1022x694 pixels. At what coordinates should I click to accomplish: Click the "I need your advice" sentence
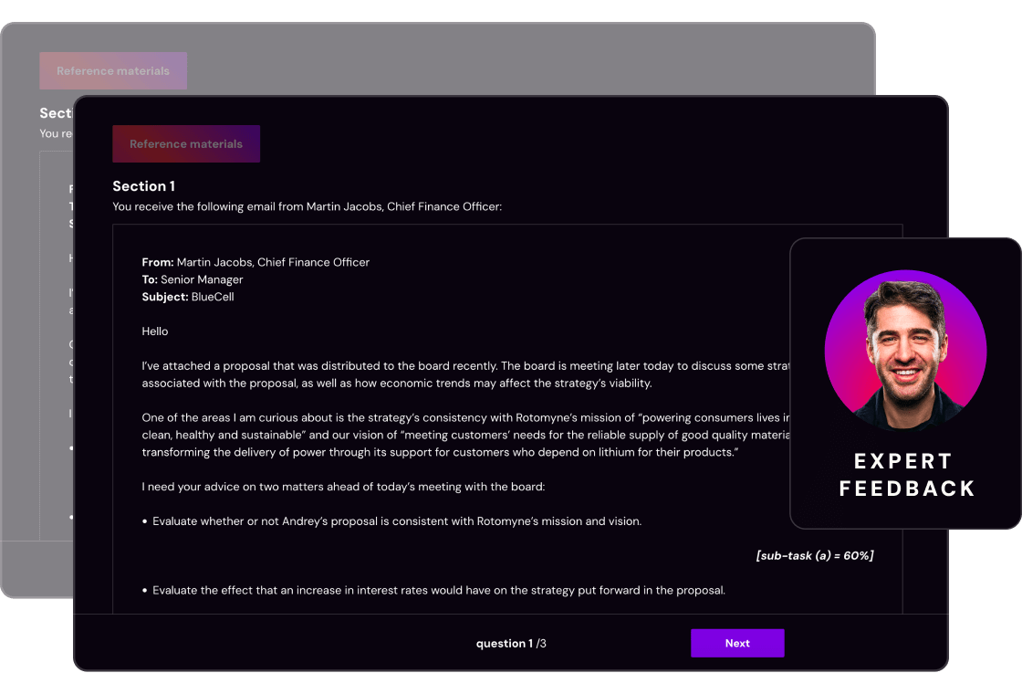point(343,487)
